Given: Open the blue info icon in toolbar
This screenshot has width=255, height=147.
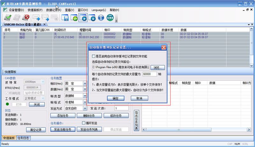Looking at the screenshot, I should [101, 18].
